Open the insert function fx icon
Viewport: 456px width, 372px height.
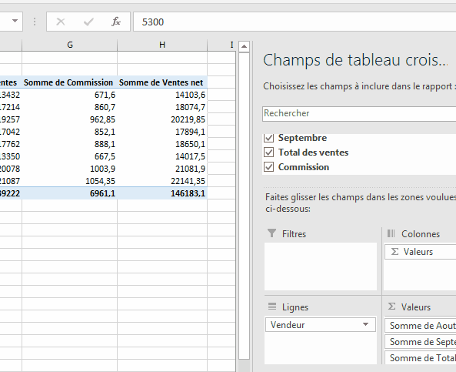point(116,22)
